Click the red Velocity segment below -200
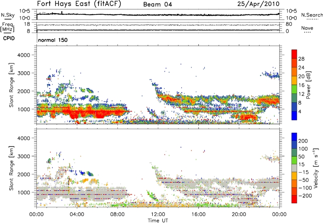This screenshot has height=223, width=323. [294, 199]
